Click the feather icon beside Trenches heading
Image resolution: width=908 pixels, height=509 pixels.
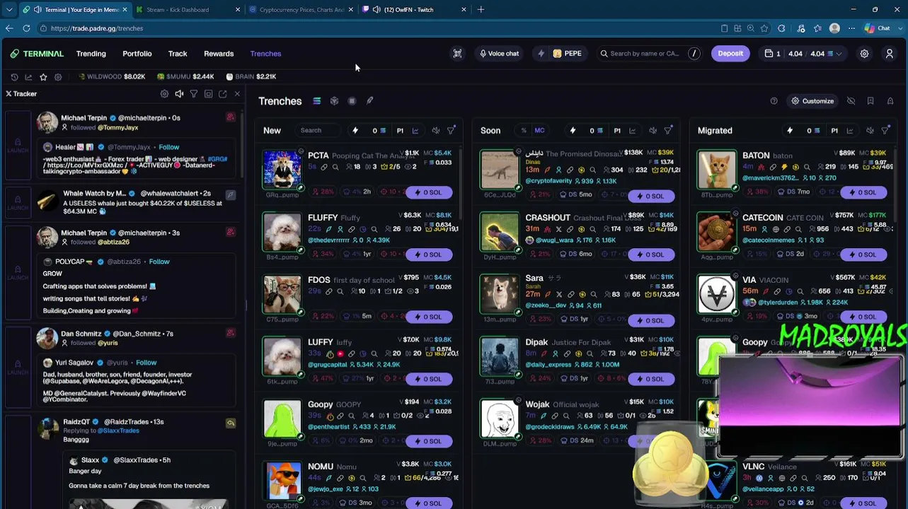(x=369, y=101)
